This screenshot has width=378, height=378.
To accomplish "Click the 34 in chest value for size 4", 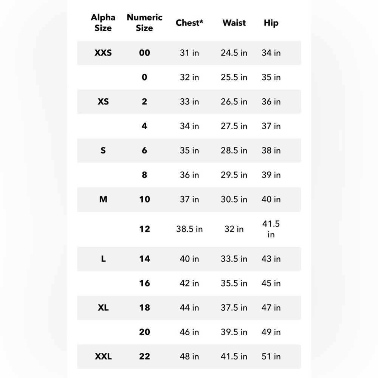I will pos(189,126).
